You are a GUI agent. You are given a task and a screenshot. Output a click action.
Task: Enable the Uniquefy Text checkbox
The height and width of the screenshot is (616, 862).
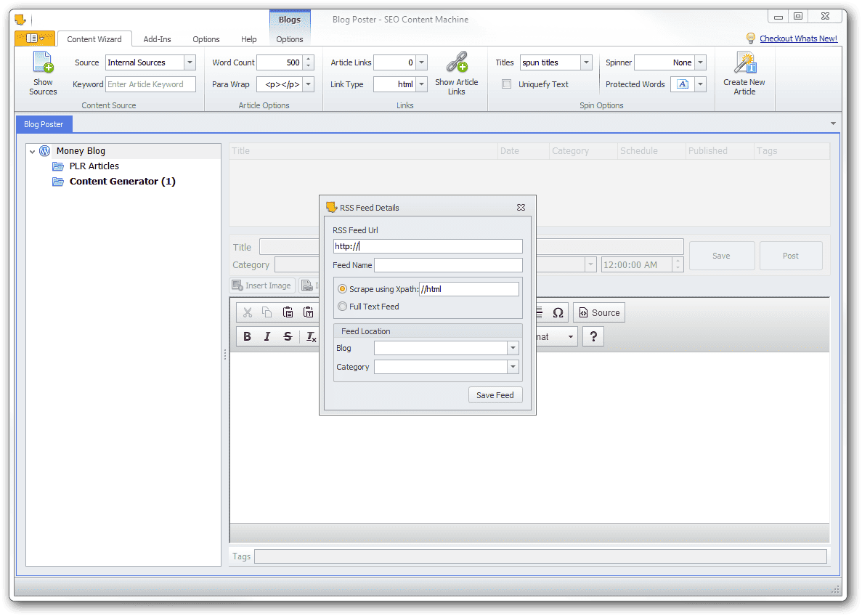coord(506,84)
